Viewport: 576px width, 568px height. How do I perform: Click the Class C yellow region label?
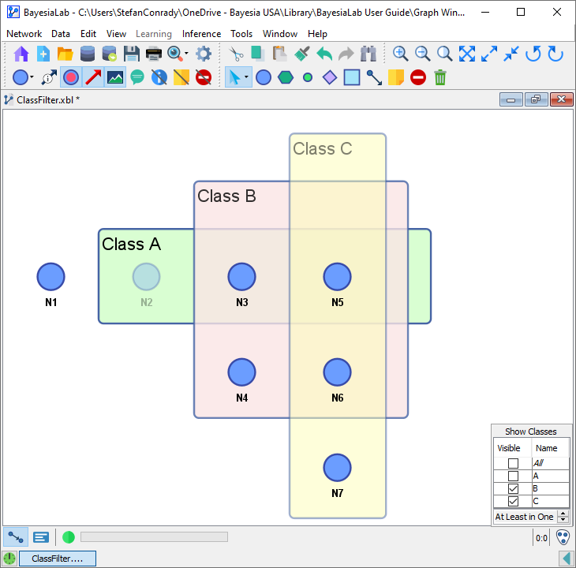(x=322, y=148)
